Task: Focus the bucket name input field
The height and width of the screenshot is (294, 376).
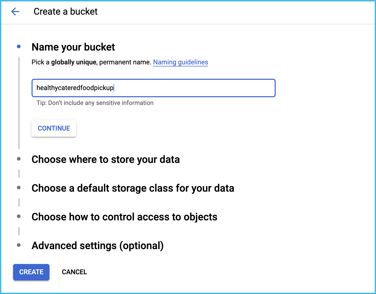Action: pos(153,88)
